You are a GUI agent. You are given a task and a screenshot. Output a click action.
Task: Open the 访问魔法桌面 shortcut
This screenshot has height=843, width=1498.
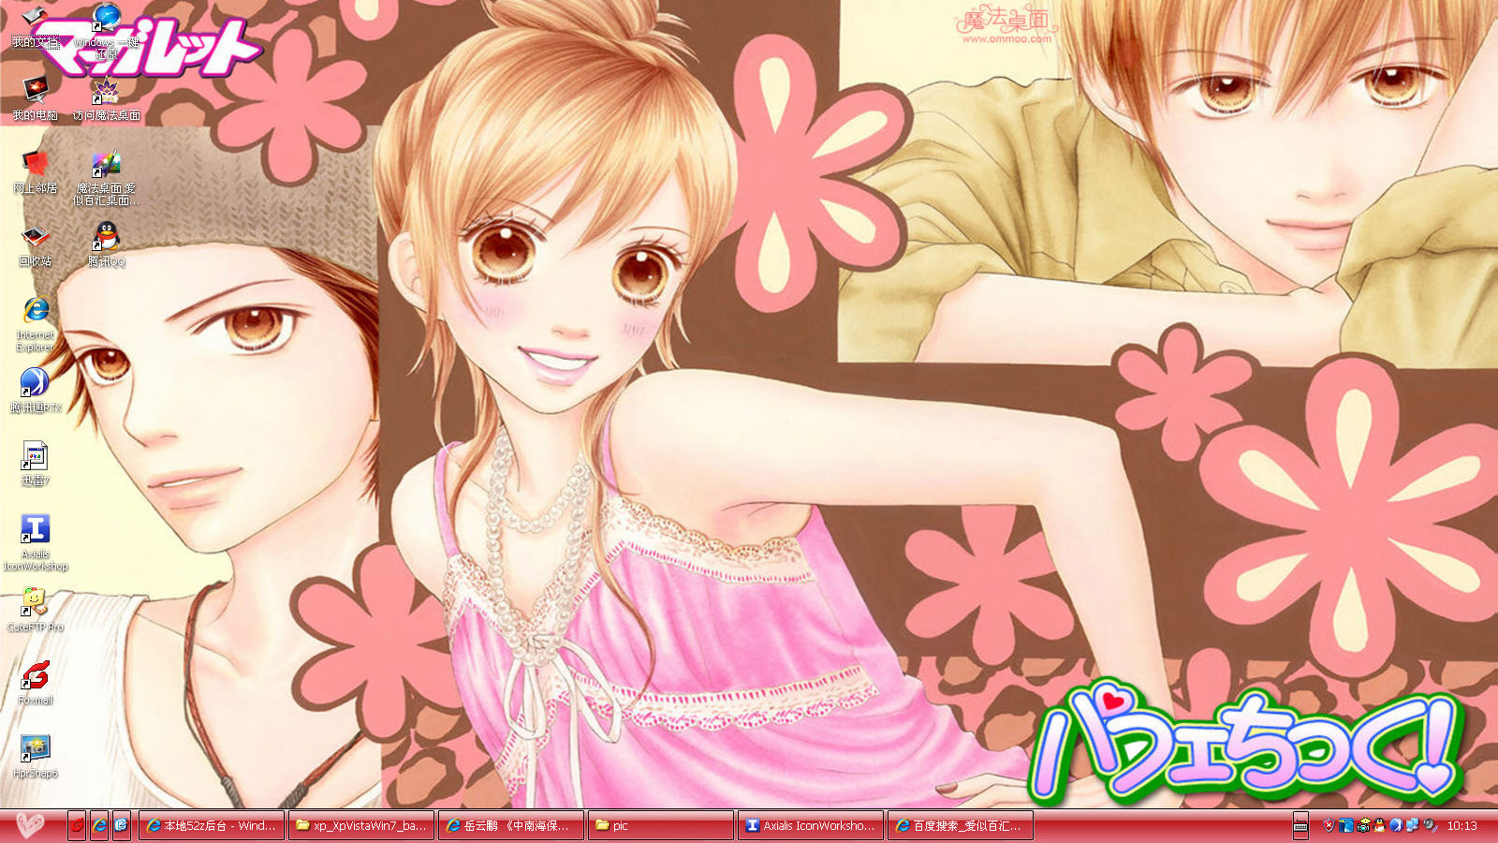pyautogui.click(x=106, y=98)
